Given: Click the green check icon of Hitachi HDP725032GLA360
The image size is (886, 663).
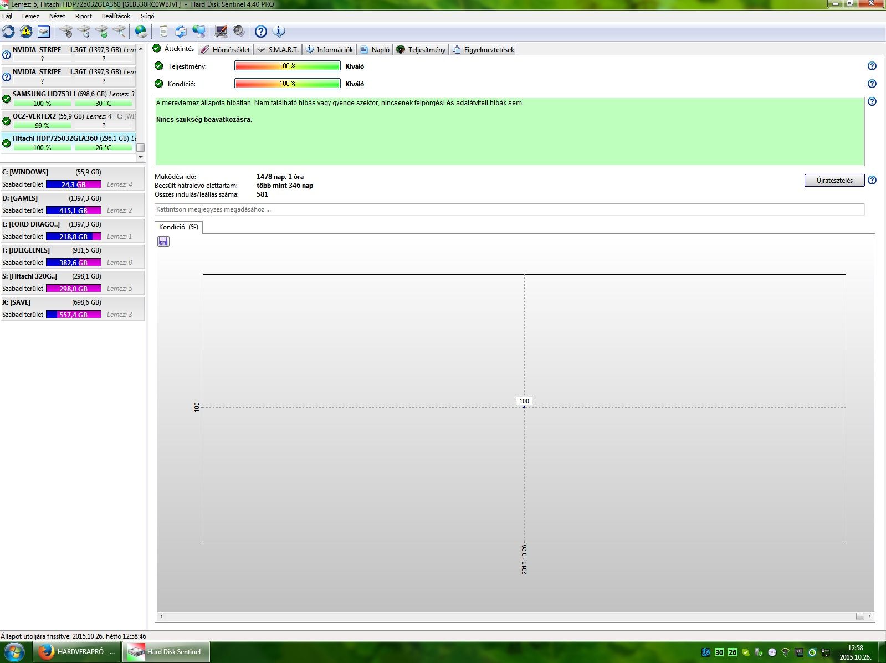Looking at the screenshot, I should click(7, 143).
